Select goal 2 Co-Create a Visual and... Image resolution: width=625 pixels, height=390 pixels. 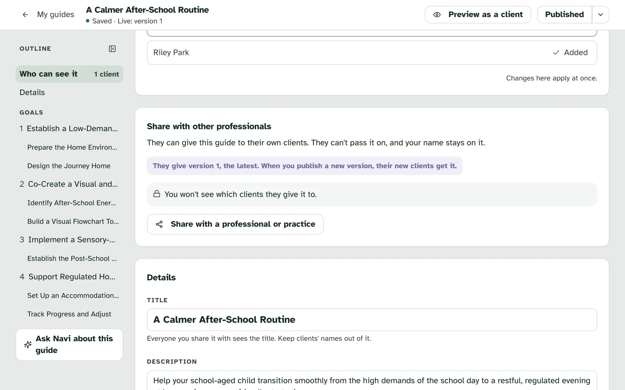[69, 184]
